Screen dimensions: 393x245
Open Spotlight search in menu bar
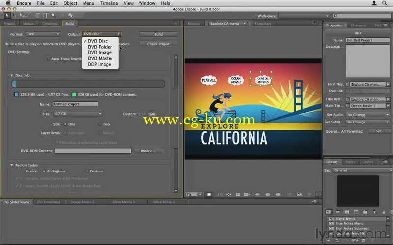click(x=384, y=3)
